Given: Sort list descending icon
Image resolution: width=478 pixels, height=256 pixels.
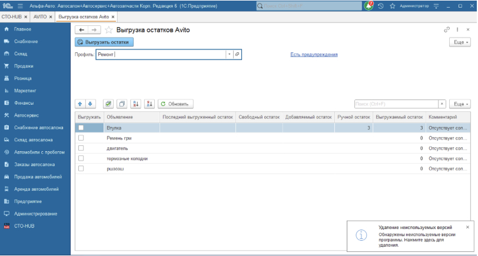Looking at the screenshot, I should coord(150,104).
